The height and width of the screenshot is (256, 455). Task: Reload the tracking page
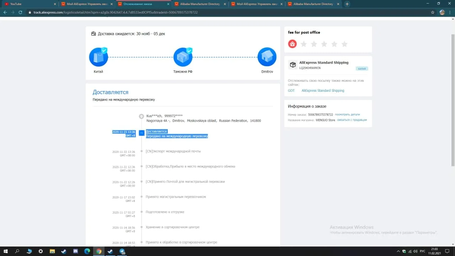pyautogui.click(x=21, y=12)
